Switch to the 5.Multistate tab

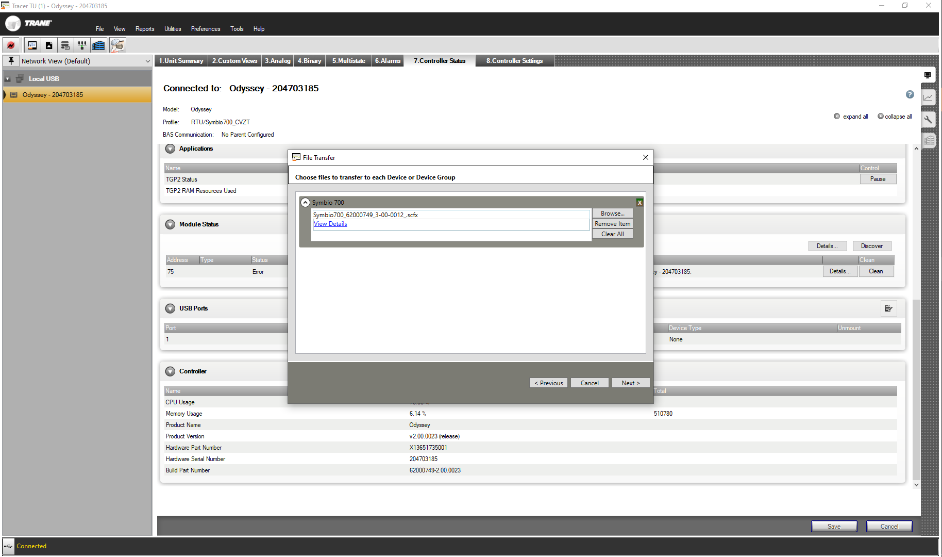click(x=348, y=61)
